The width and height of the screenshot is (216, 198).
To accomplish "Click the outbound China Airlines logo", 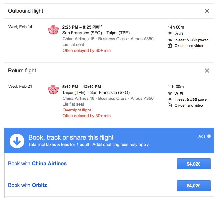I will pyautogui.click(x=53, y=30).
